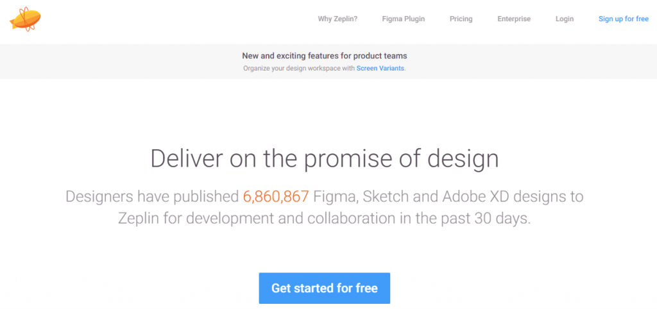
Task: Click the word Zeplin in hero paragraph
Action: coord(140,219)
